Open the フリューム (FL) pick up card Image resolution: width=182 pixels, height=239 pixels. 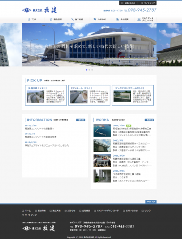(89, 95)
